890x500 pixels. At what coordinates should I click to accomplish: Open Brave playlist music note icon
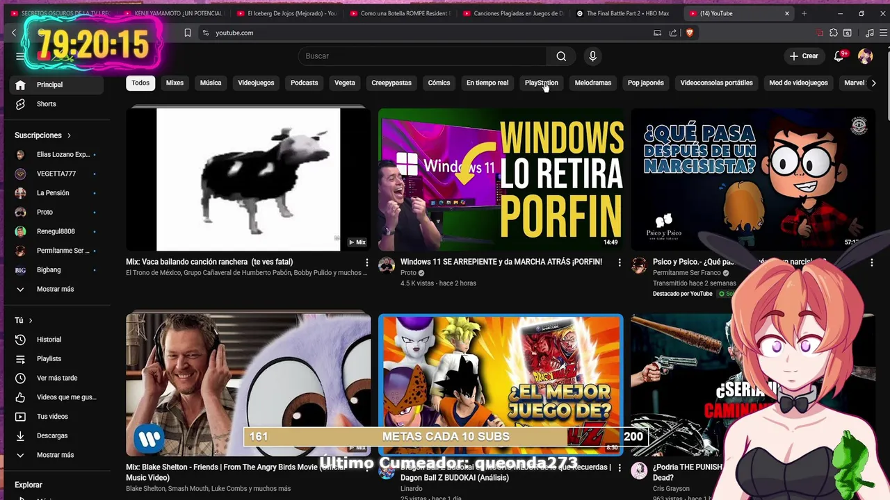pos(869,33)
